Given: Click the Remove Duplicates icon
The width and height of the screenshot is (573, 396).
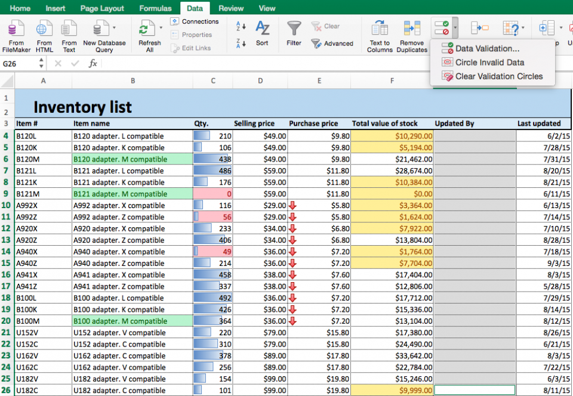Looking at the screenshot, I should 412,29.
